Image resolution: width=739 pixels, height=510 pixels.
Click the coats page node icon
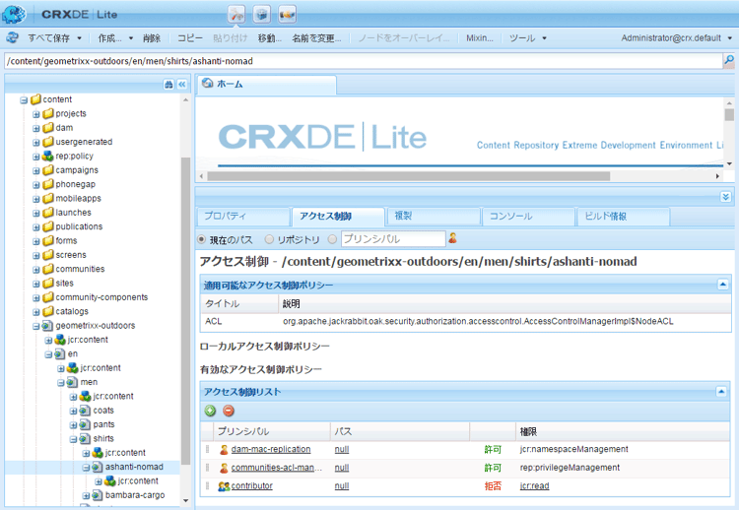85,411
